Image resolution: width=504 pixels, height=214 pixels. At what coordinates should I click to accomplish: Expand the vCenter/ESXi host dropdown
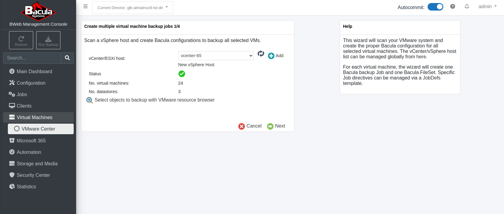point(216,56)
